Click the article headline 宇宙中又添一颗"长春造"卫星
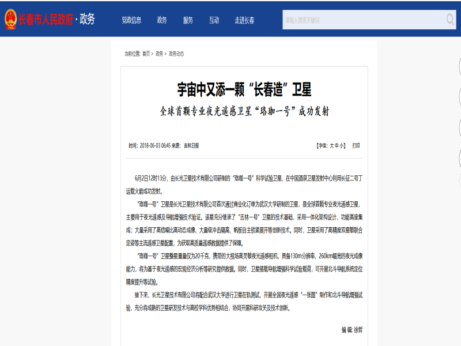461x346 pixels. coord(244,89)
